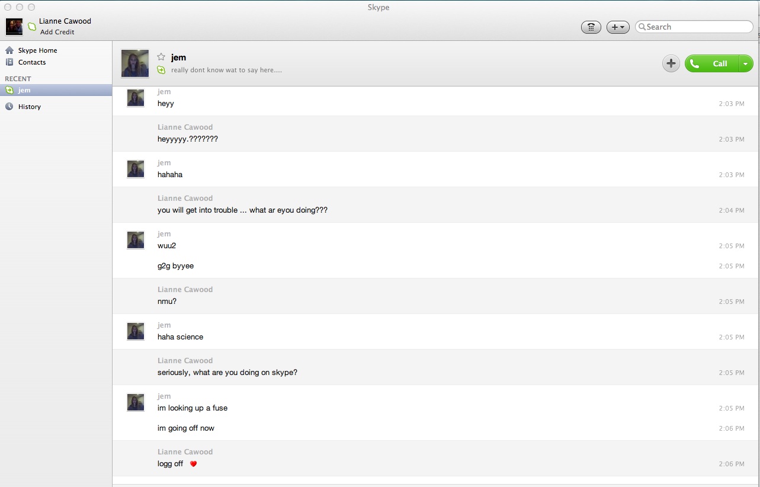Click jem's status icon under the name
The height and width of the screenshot is (487, 760).
(161, 70)
